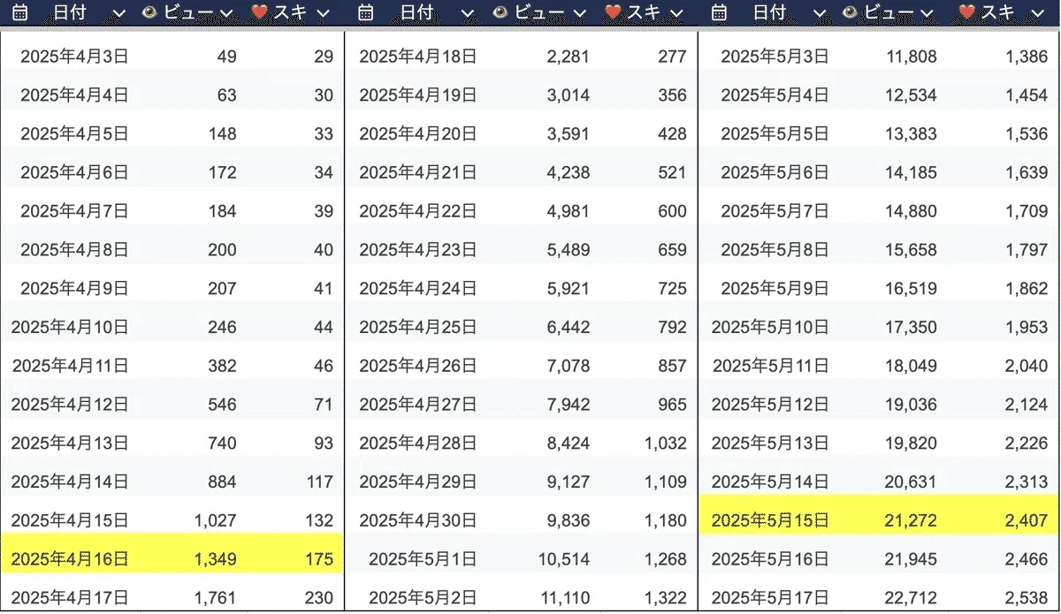The height and width of the screenshot is (614, 1061).
Task: Click eye icon in table starting 2025年4月18日
Action: (x=500, y=12)
